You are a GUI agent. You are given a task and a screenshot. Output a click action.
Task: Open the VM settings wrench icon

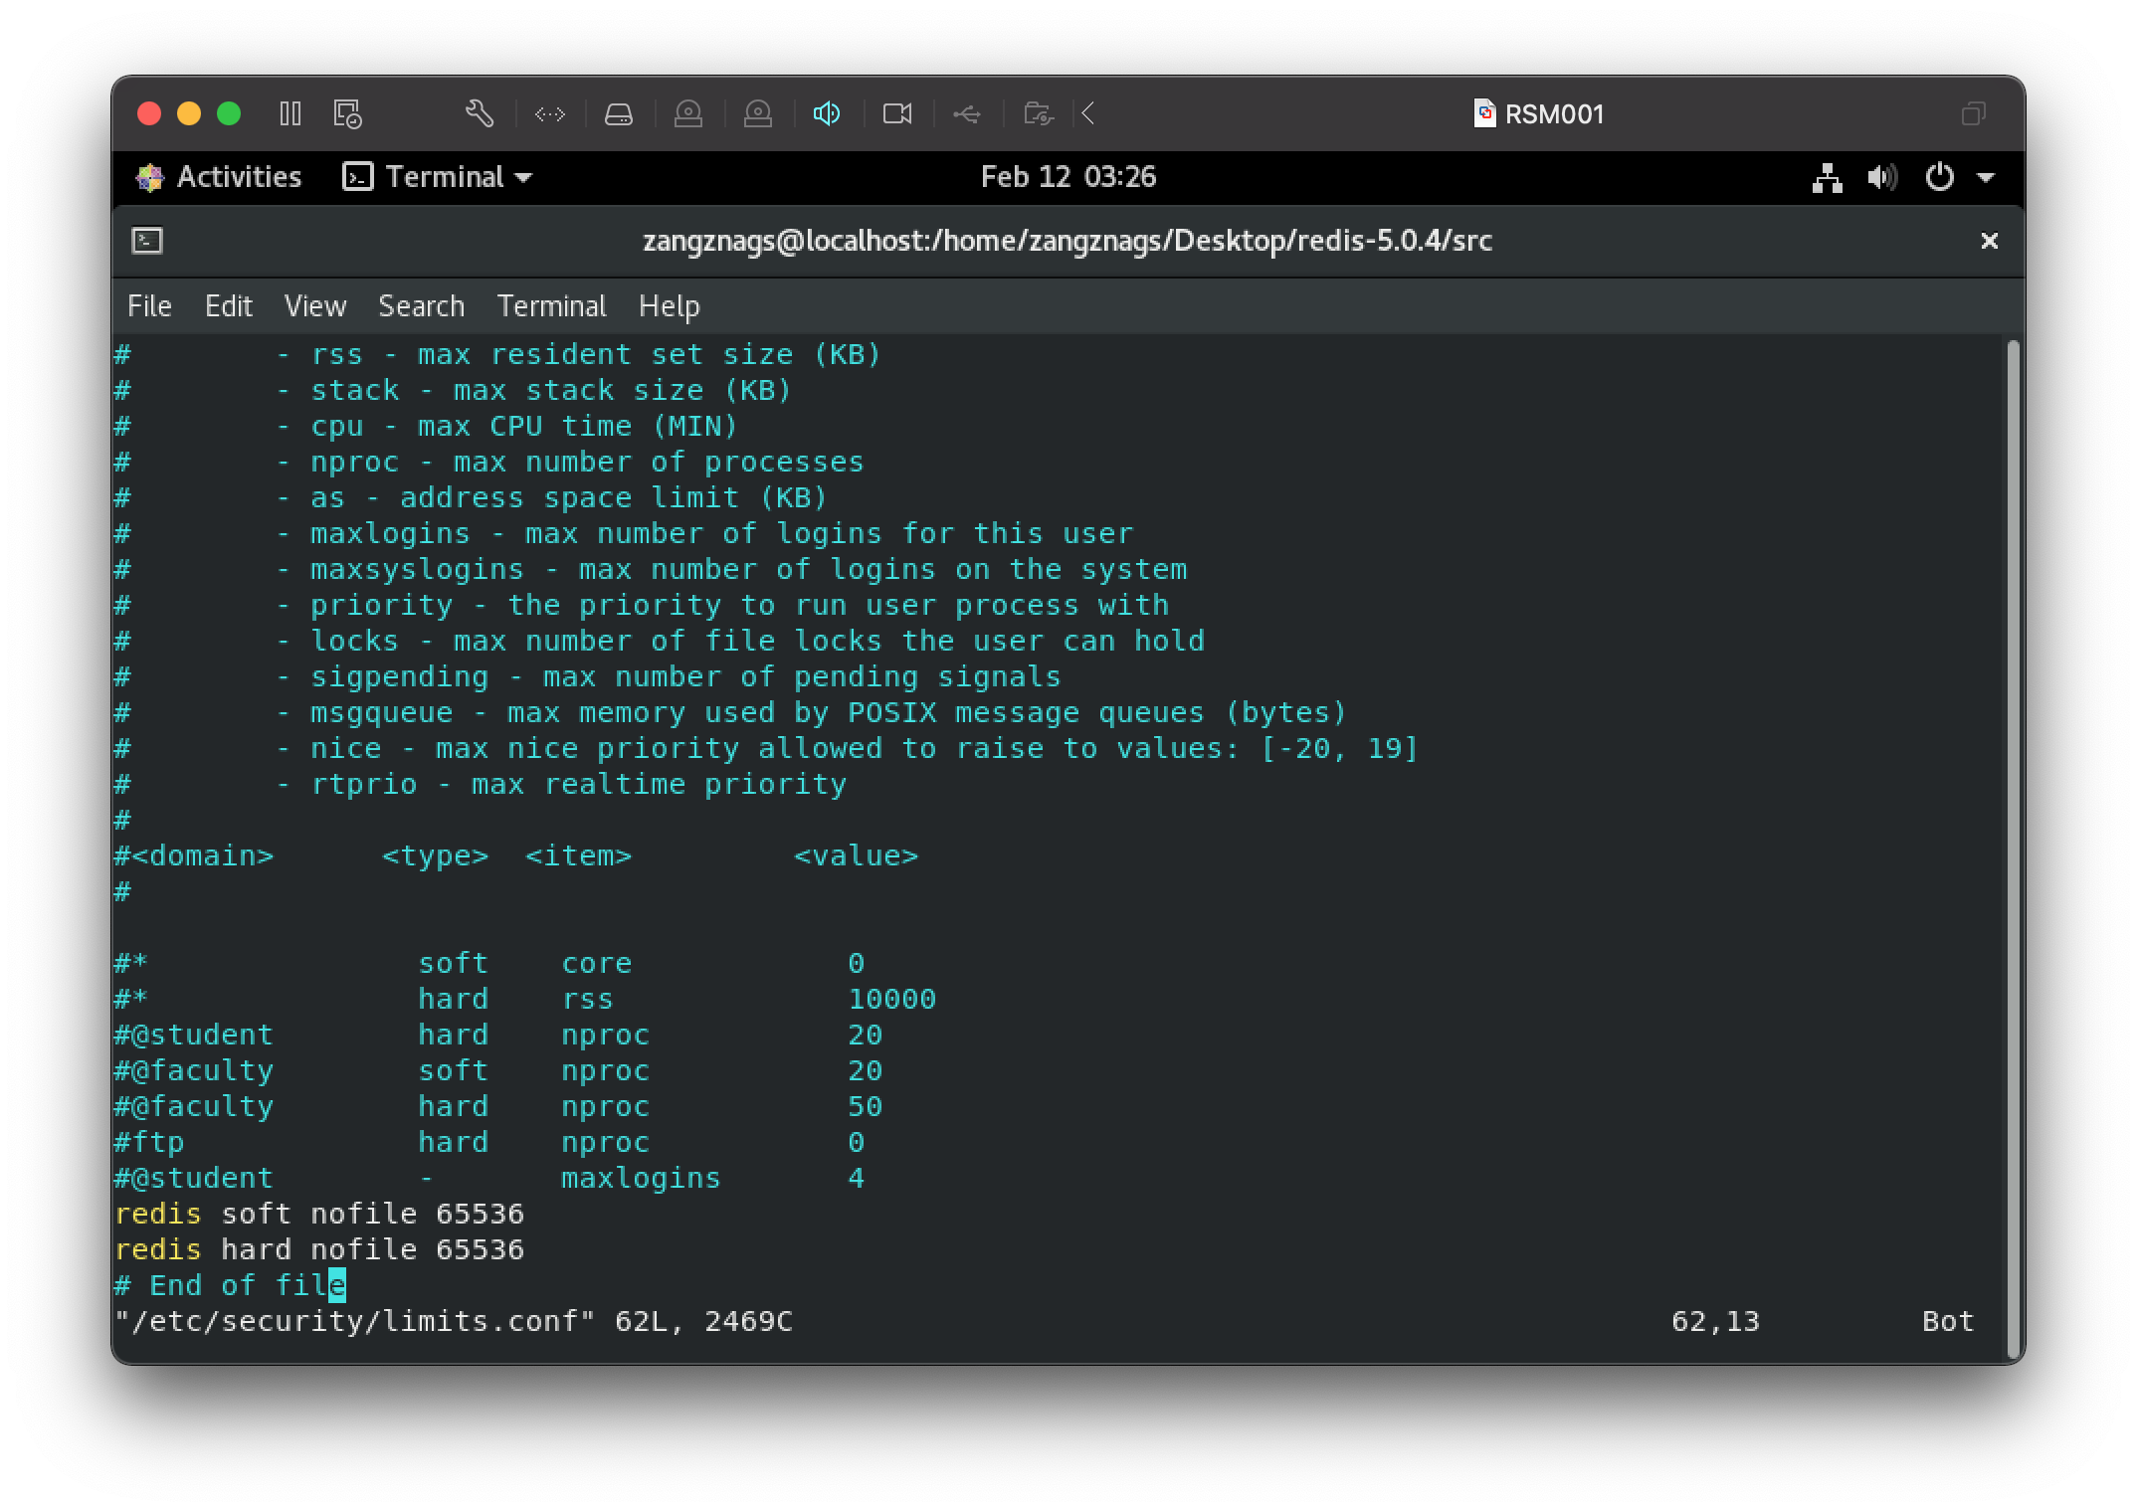pos(480,113)
